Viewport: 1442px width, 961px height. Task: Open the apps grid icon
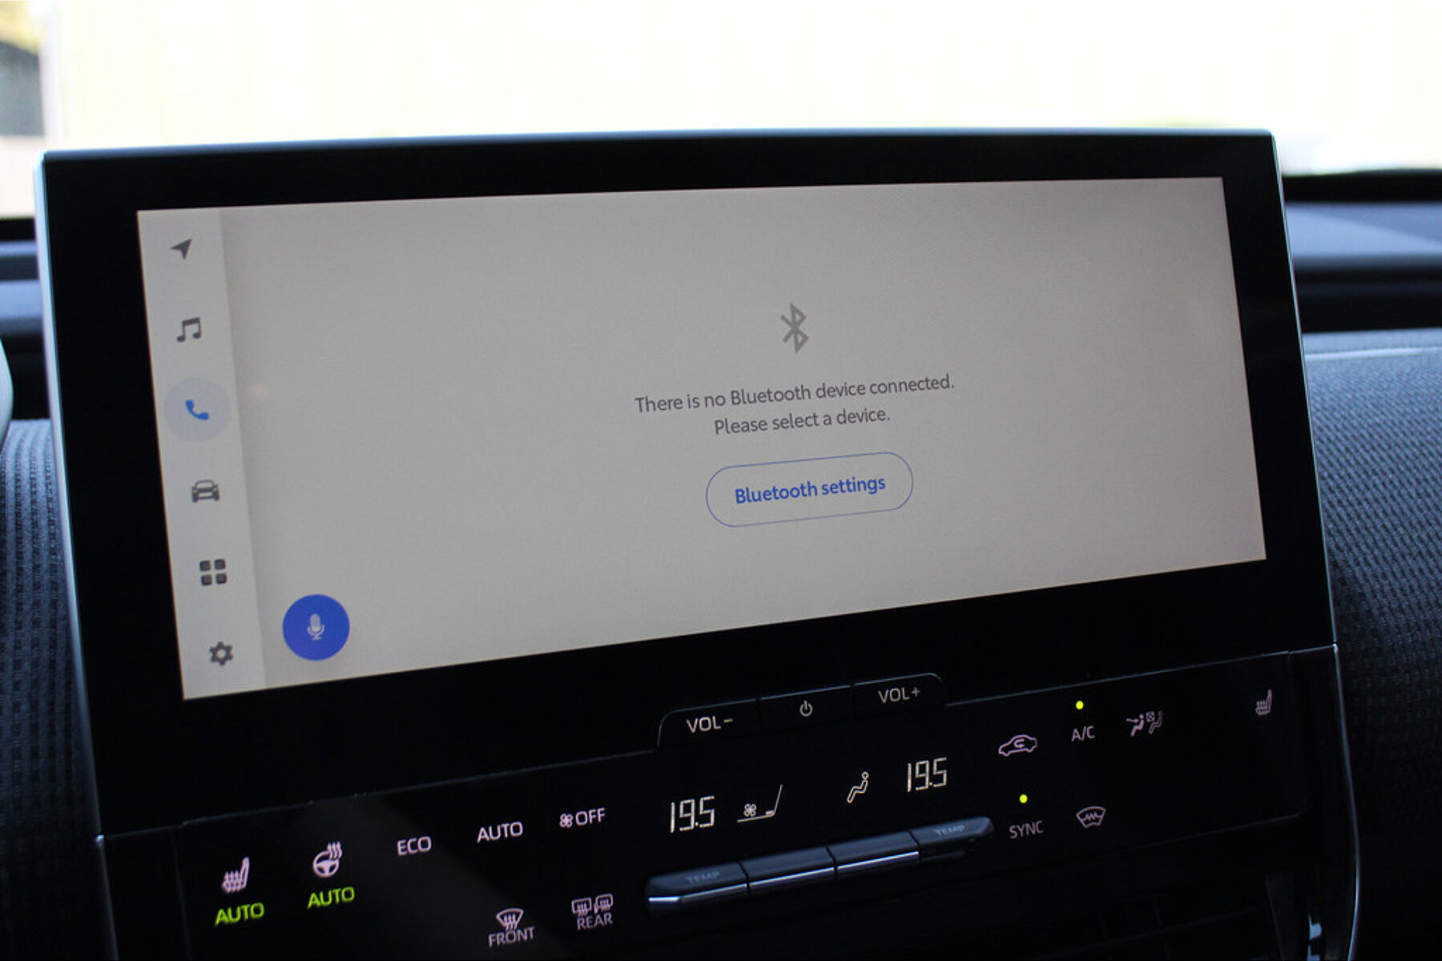tap(213, 573)
